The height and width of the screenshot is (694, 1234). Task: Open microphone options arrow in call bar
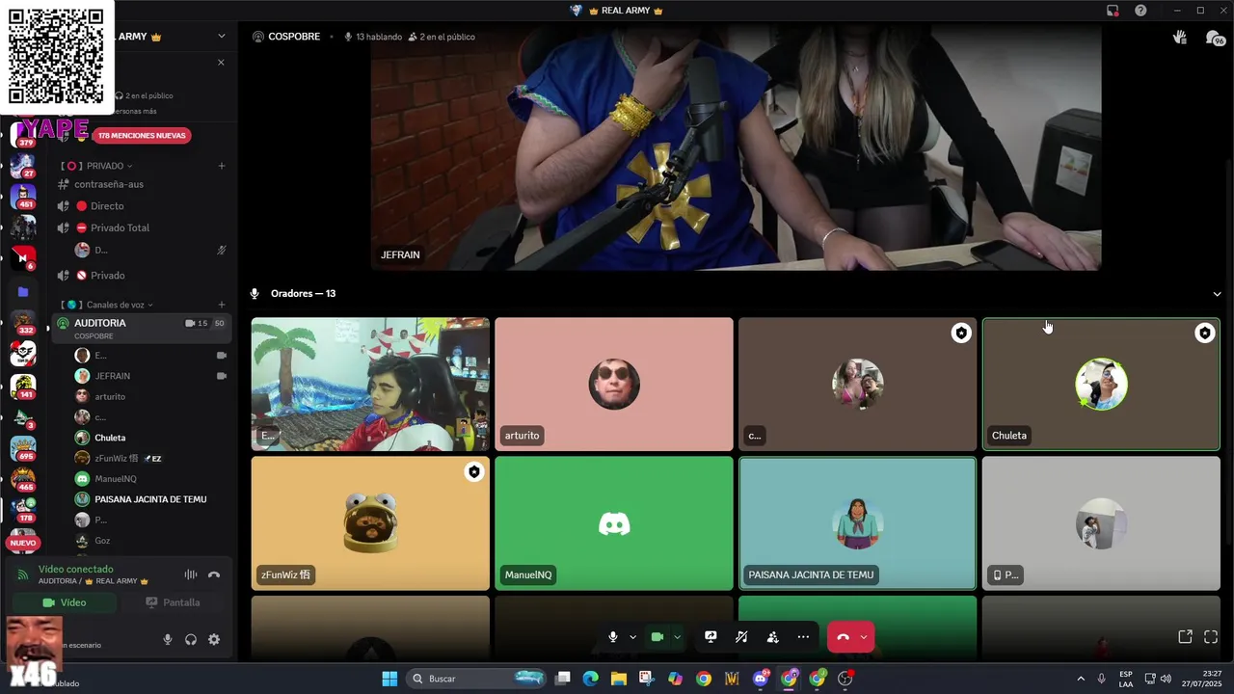632,637
